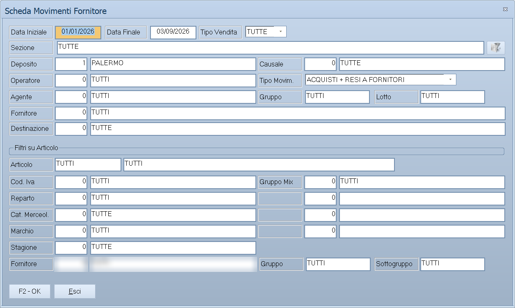Select the Cod. Iva code field
The width and height of the screenshot is (515, 308).
pos(71,182)
